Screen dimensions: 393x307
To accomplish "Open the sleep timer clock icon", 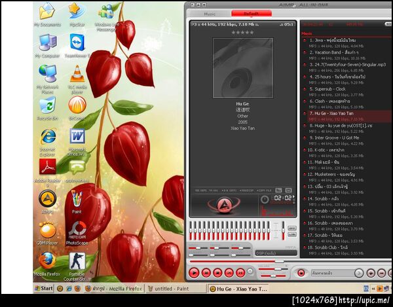I will (x=265, y=200).
